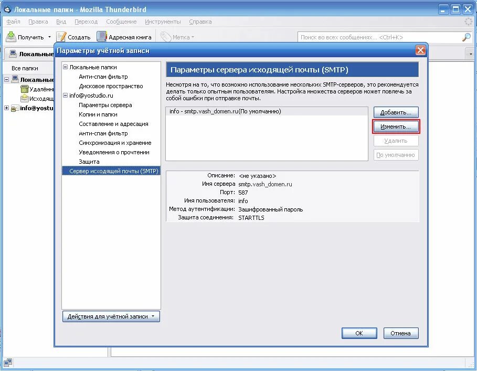Image resolution: width=477 pixels, height=371 pixels.
Task: Select Защита in settings tree
Action: click(x=89, y=162)
